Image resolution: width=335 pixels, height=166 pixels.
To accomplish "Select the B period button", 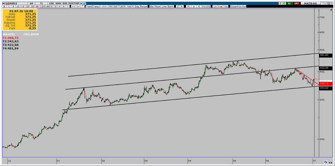I will [x=4, y=6].
